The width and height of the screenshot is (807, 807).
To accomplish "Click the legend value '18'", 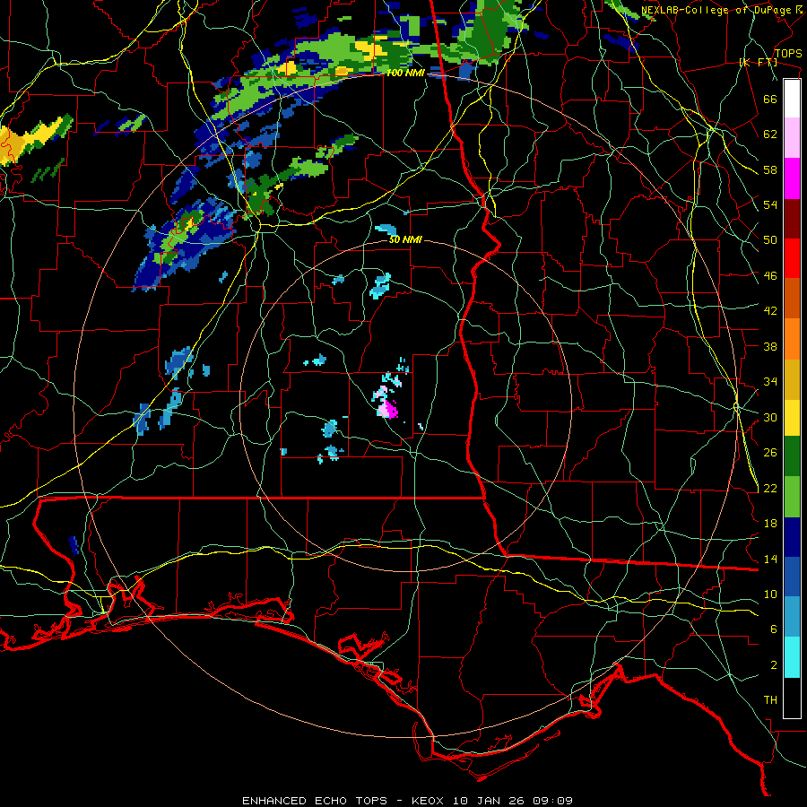I will pos(770,524).
